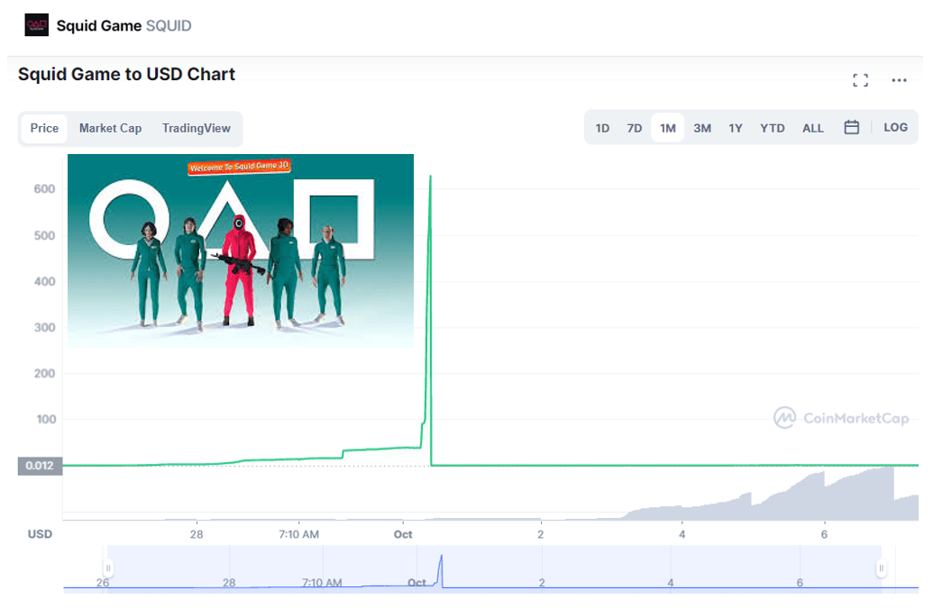This screenshot has width=933, height=608.
Task: Toggle LOG scale on the chart
Action: tap(895, 127)
